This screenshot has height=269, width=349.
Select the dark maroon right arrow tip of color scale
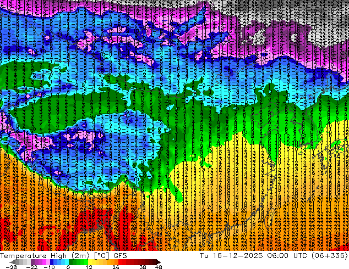click(x=158, y=262)
